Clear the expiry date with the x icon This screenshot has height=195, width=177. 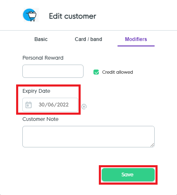[84, 106]
